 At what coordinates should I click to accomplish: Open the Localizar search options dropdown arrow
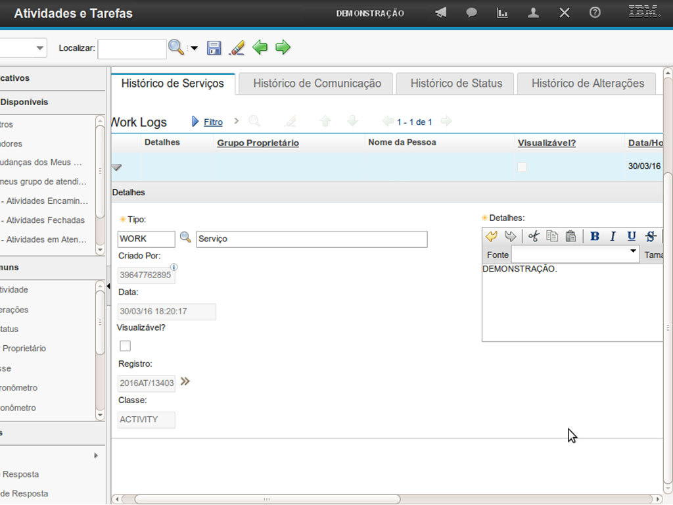point(194,49)
